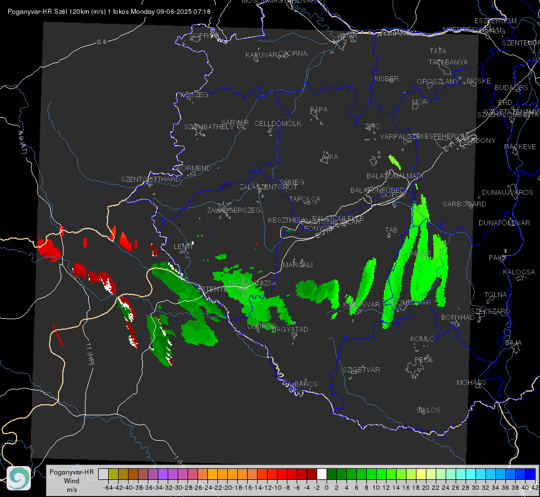Click the KISBER city label
540x497 pixels.
click(x=387, y=78)
